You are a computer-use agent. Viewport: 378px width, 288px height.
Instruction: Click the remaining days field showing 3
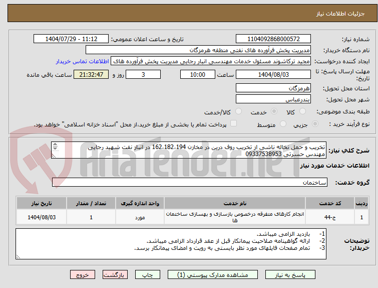[143, 74]
